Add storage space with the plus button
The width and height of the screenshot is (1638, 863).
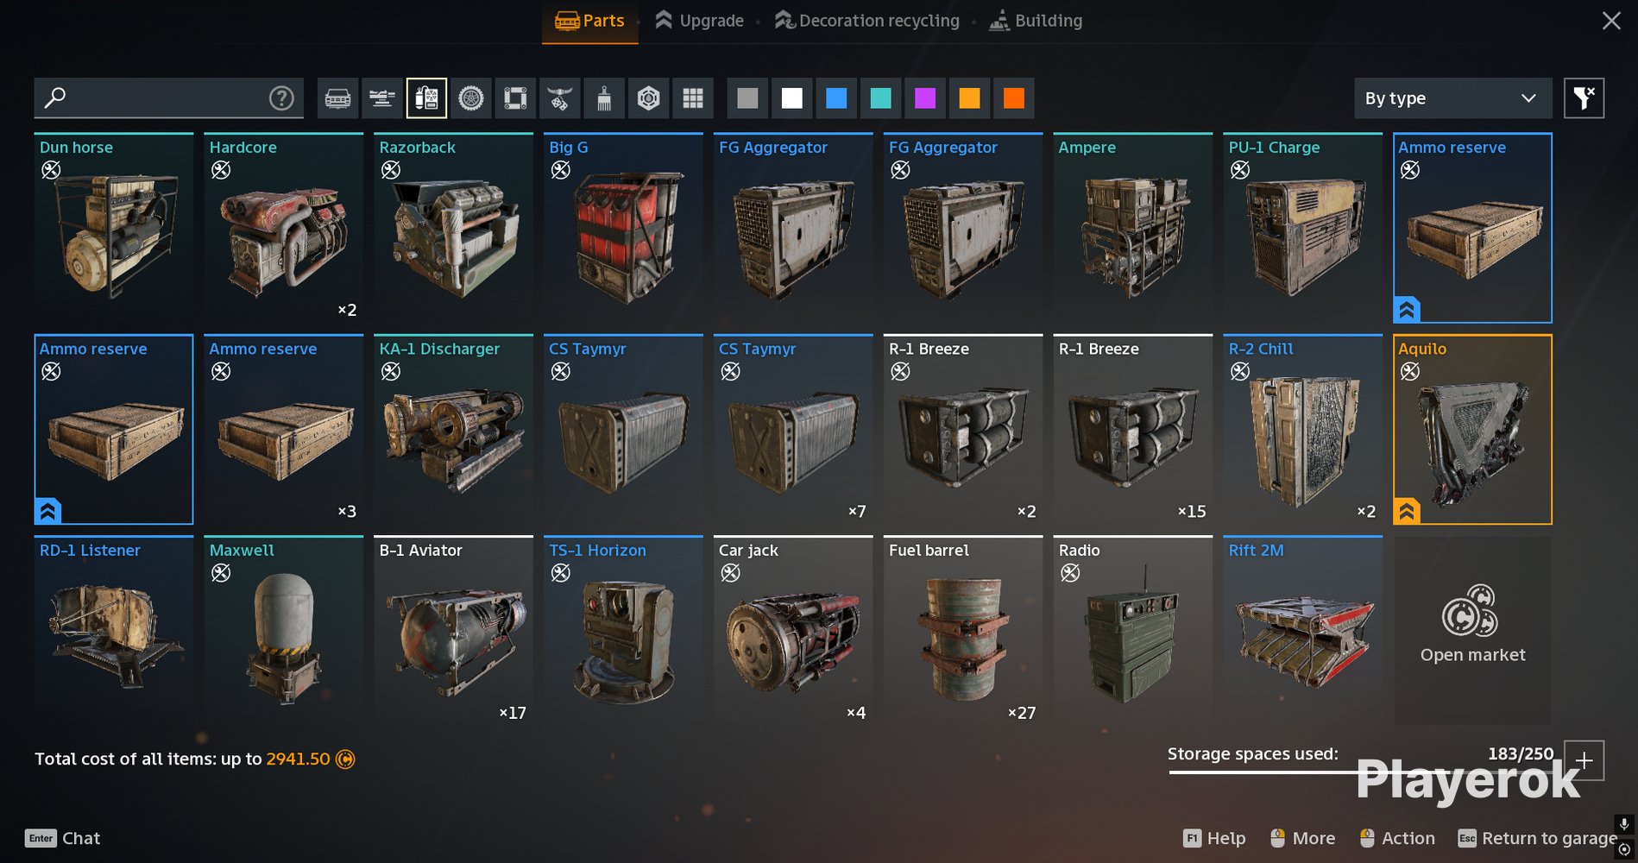pyautogui.click(x=1584, y=760)
